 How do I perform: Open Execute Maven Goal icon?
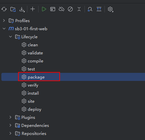click(x=53, y=9)
